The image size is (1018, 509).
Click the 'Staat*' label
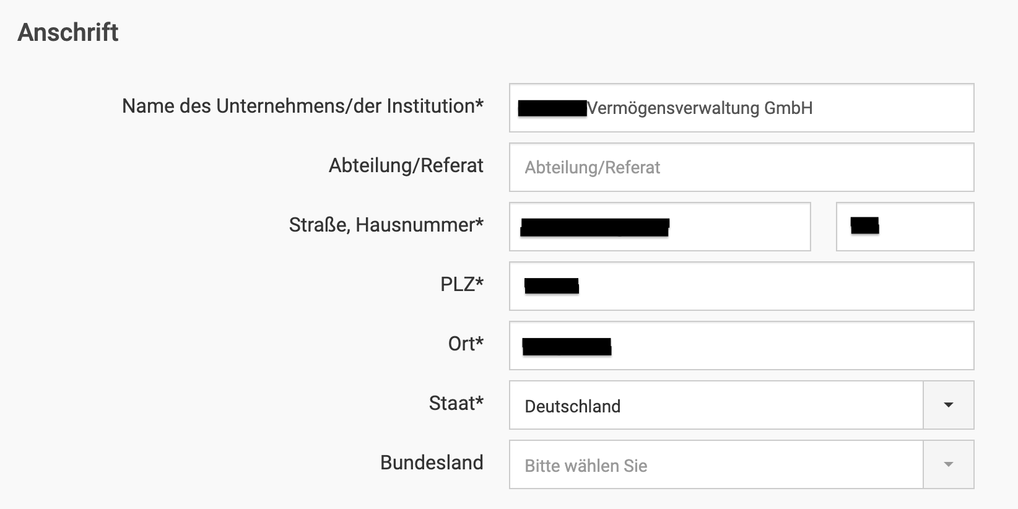point(456,403)
